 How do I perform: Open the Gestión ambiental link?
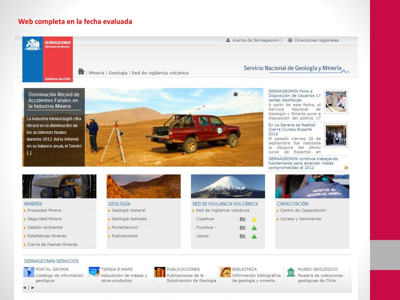click(x=45, y=227)
